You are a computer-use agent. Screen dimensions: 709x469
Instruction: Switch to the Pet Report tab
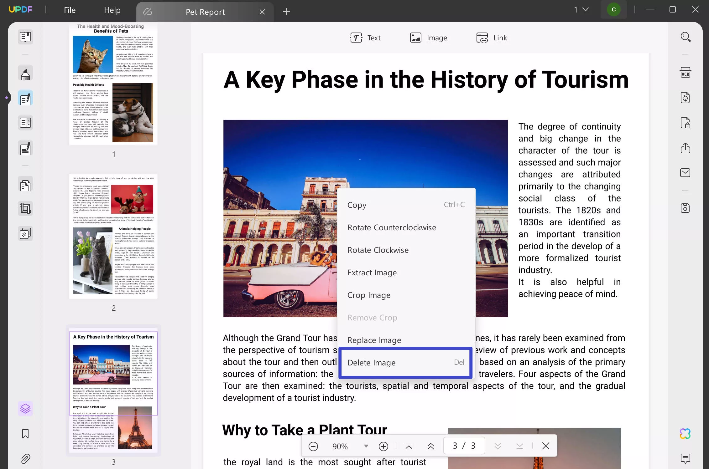(205, 12)
